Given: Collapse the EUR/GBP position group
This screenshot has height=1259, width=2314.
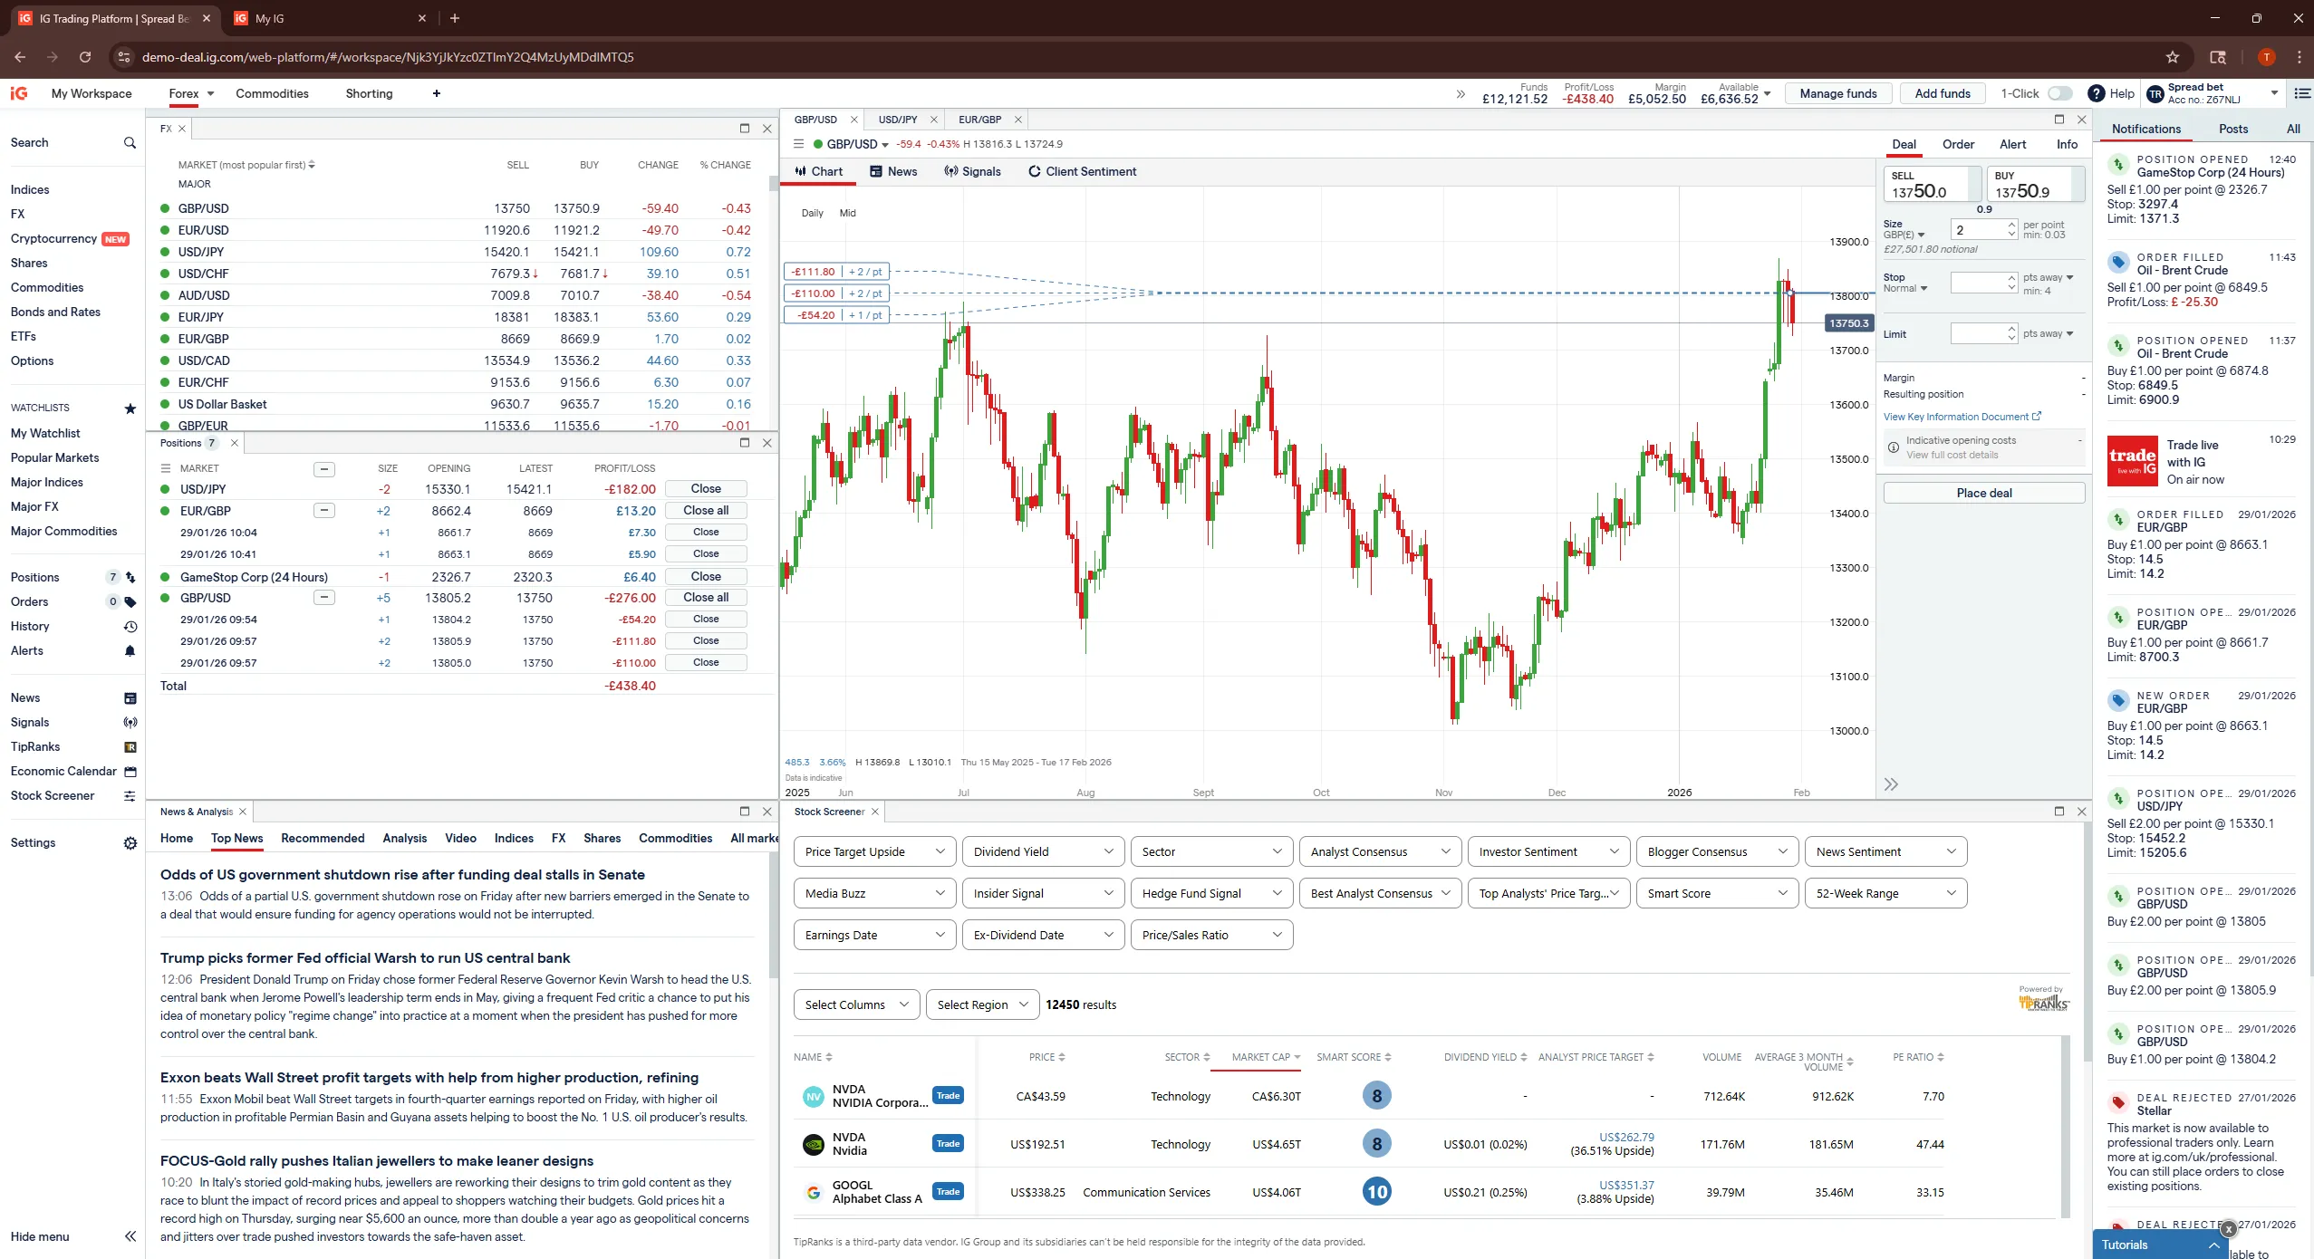Looking at the screenshot, I should click(x=323, y=511).
